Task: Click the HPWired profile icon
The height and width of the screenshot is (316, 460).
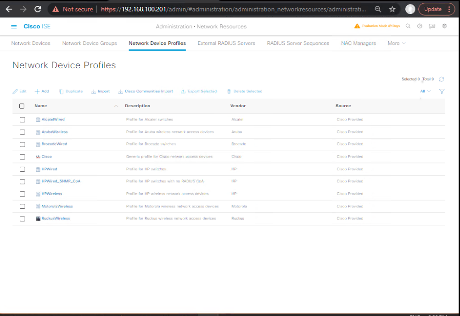Action: 38,169
